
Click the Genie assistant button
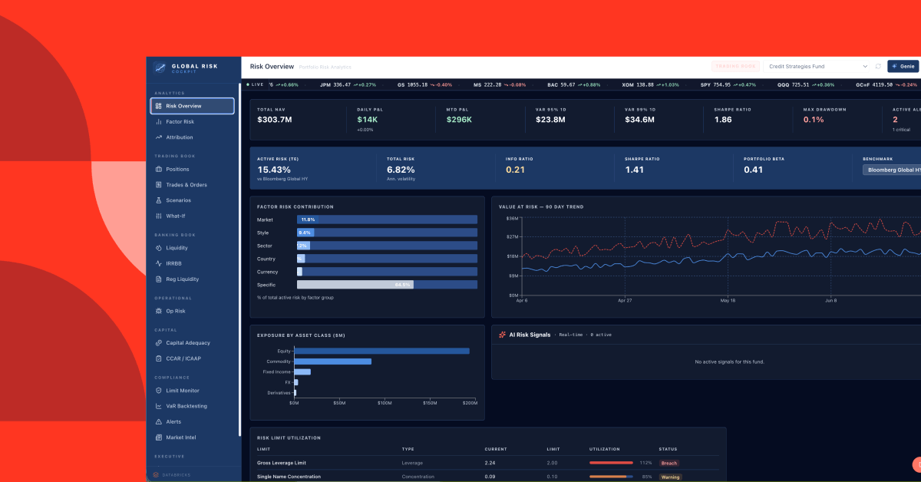pyautogui.click(x=903, y=67)
